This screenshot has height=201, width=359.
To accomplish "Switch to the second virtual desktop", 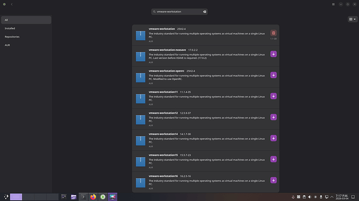I will point(28,197).
